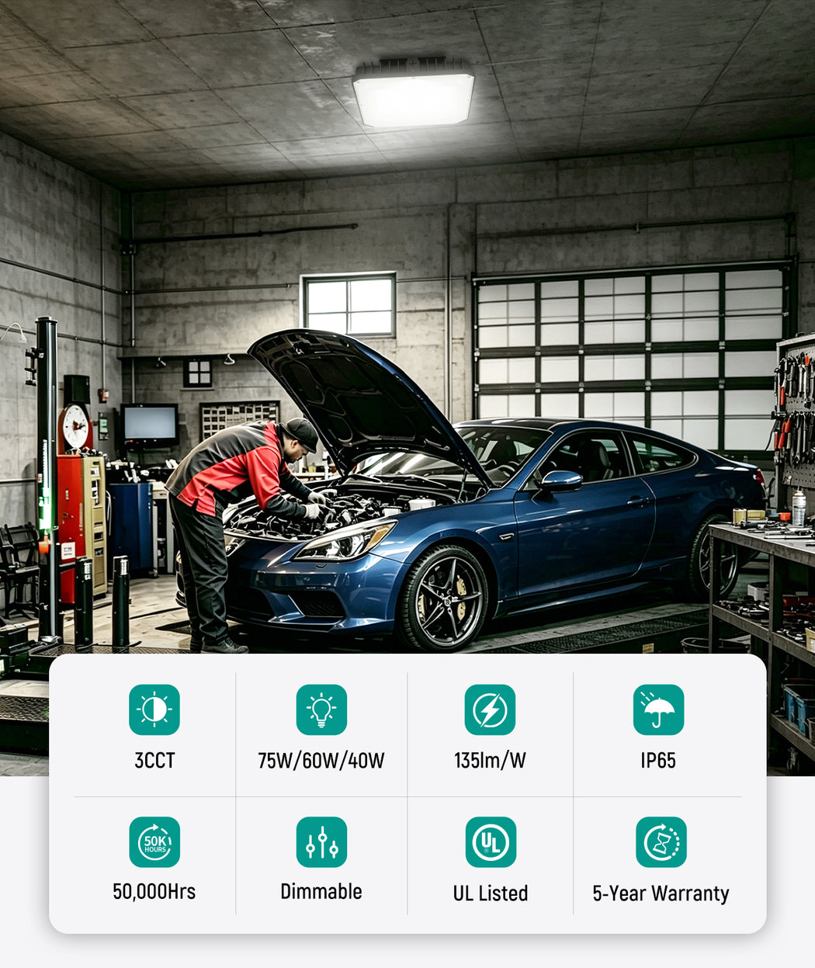Screen dimensions: 815x968
Task: Click the 50K hours icon
Action: [154, 842]
